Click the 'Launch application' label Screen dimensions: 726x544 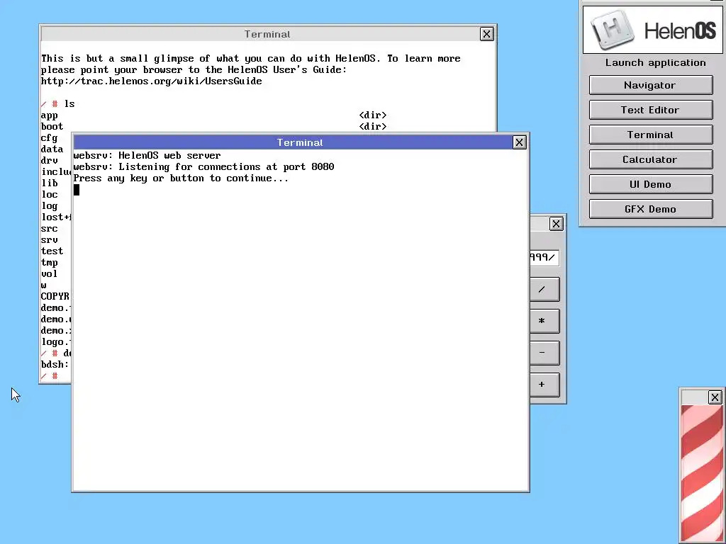click(x=655, y=63)
